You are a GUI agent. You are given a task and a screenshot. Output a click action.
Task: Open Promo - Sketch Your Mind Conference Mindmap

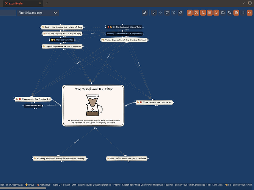coord(138,185)
